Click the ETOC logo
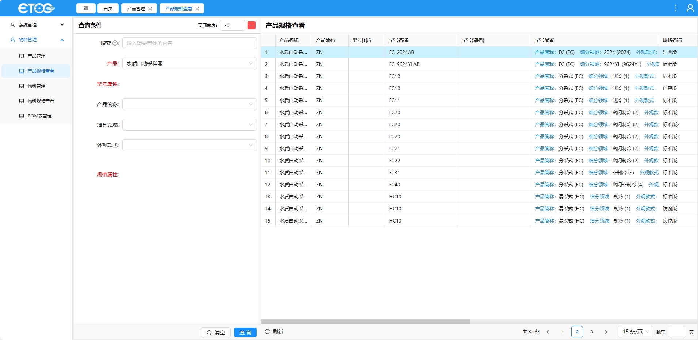Image resolution: width=698 pixels, height=340 pixels. coord(36,8)
